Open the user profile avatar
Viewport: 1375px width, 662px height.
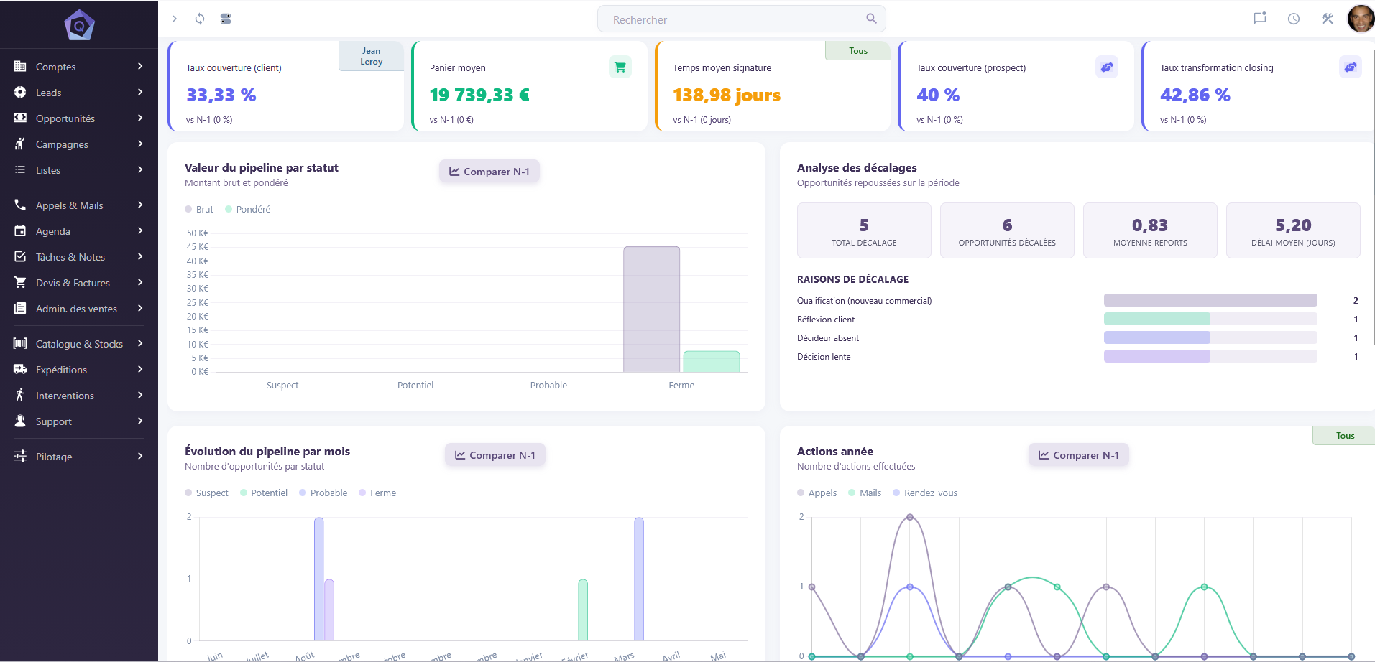[x=1360, y=19]
